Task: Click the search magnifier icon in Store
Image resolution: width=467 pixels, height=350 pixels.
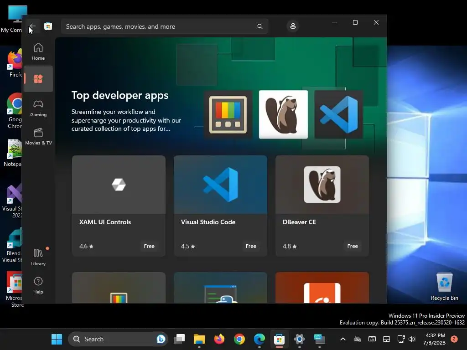Action: coord(259,26)
